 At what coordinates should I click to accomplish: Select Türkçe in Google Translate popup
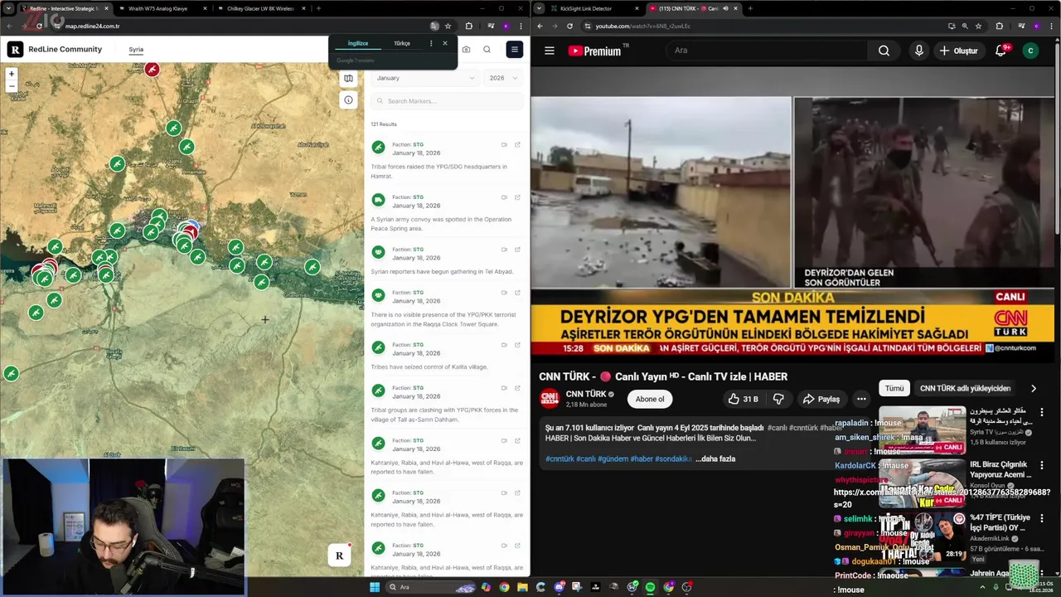tap(402, 43)
